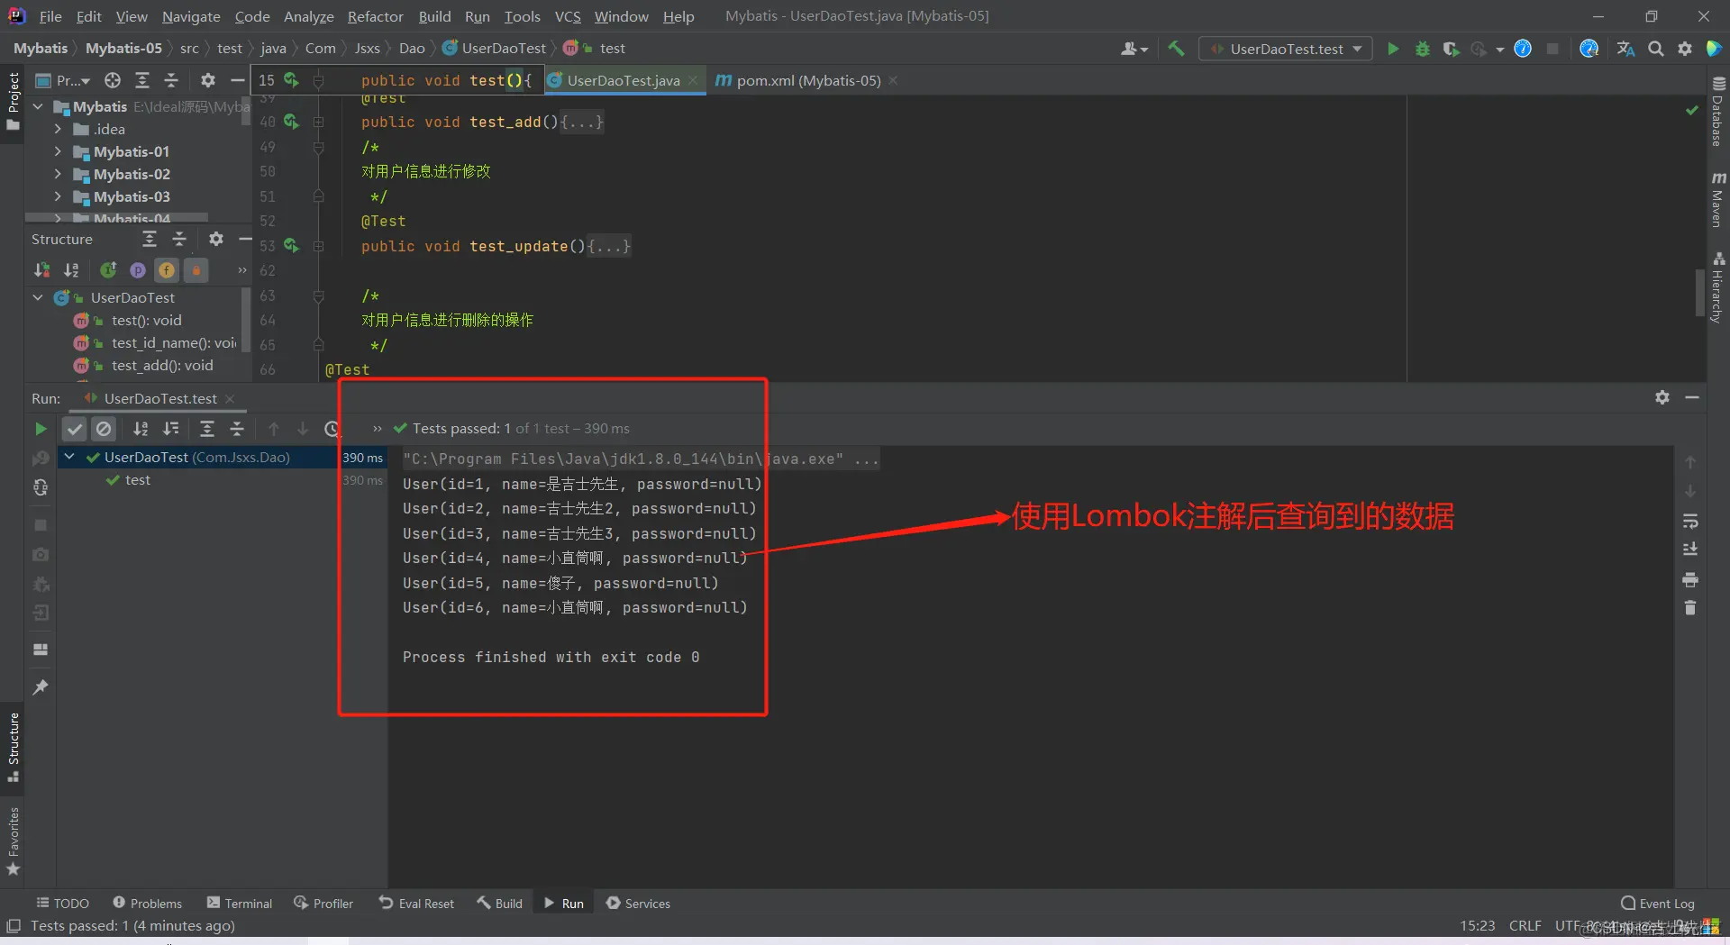Screen dimensions: 1730x945
Task: Click Select Opened File target icon
Action: coord(113,80)
